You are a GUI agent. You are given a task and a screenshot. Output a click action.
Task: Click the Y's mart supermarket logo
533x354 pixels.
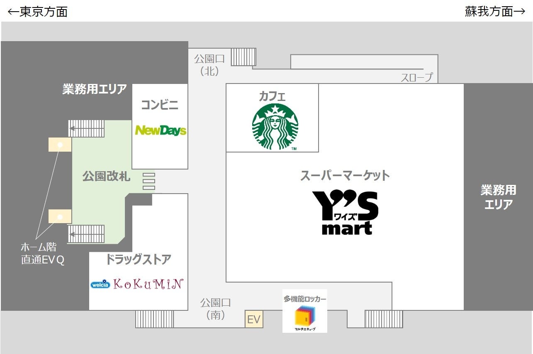pyautogui.click(x=345, y=213)
